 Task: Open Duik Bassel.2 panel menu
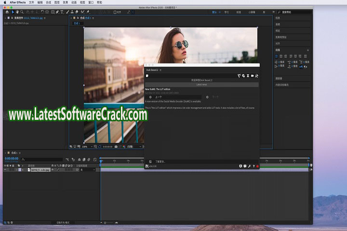[160, 70]
